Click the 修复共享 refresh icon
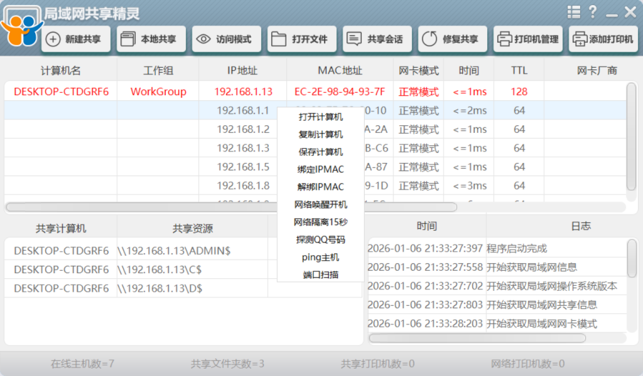 point(429,39)
